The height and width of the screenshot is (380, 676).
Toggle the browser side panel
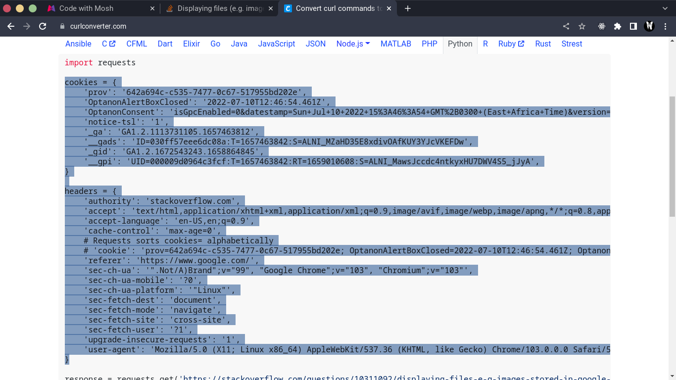point(633,26)
